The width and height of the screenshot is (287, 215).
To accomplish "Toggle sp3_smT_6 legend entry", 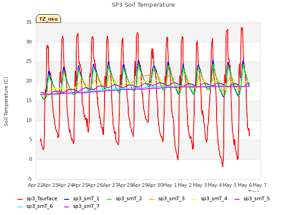I will point(35,206).
